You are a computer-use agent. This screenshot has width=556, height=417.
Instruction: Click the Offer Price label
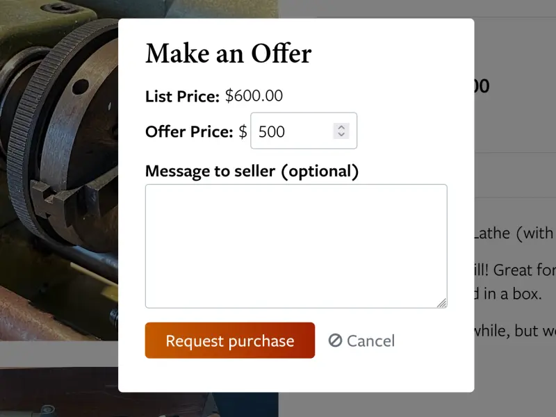tap(189, 131)
